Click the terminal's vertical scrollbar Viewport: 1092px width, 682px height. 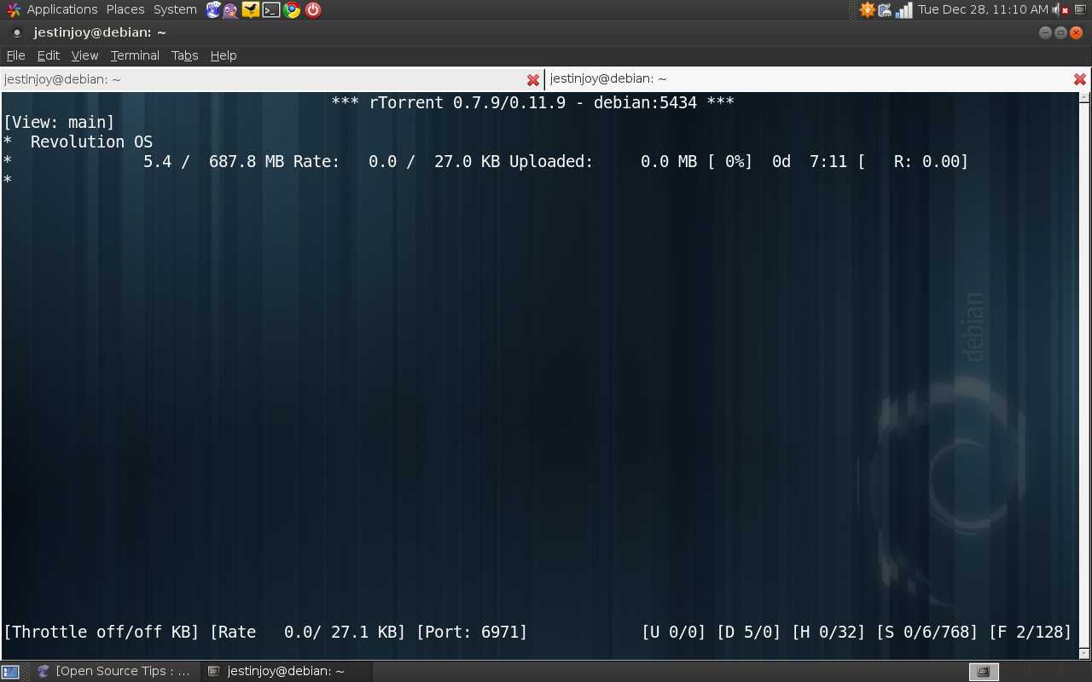[x=1084, y=375]
